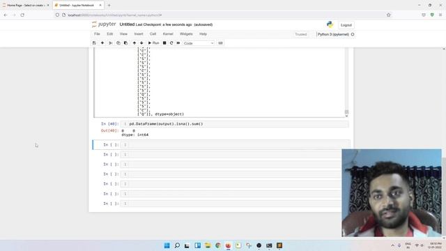Image resolution: width=446 pixels, height=251 pixels.
Task: Show hidden system tray icons
Action: [x=392, y=245]
